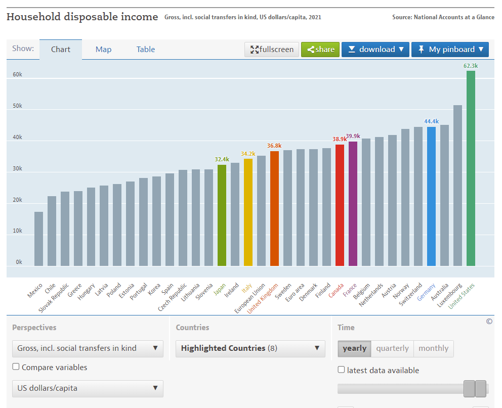Switch to the Chart tab
The width and height of the screenshot is (502, 408).
[x=61, y=49]
